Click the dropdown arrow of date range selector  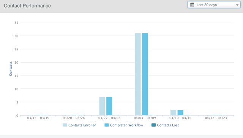(237, 5)
